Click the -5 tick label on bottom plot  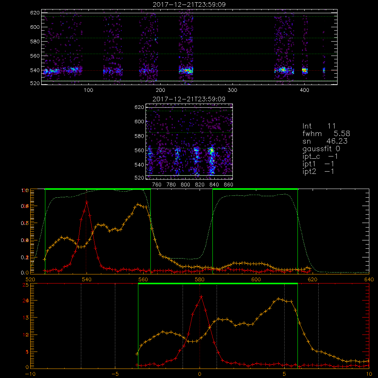point(115,374)
